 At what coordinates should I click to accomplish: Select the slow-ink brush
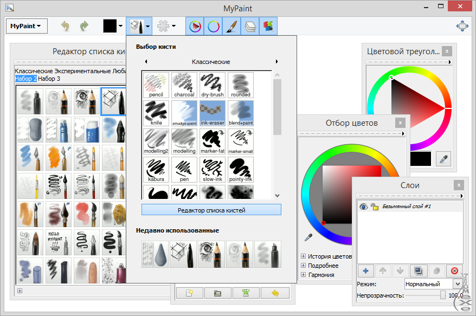click(213, 170)
